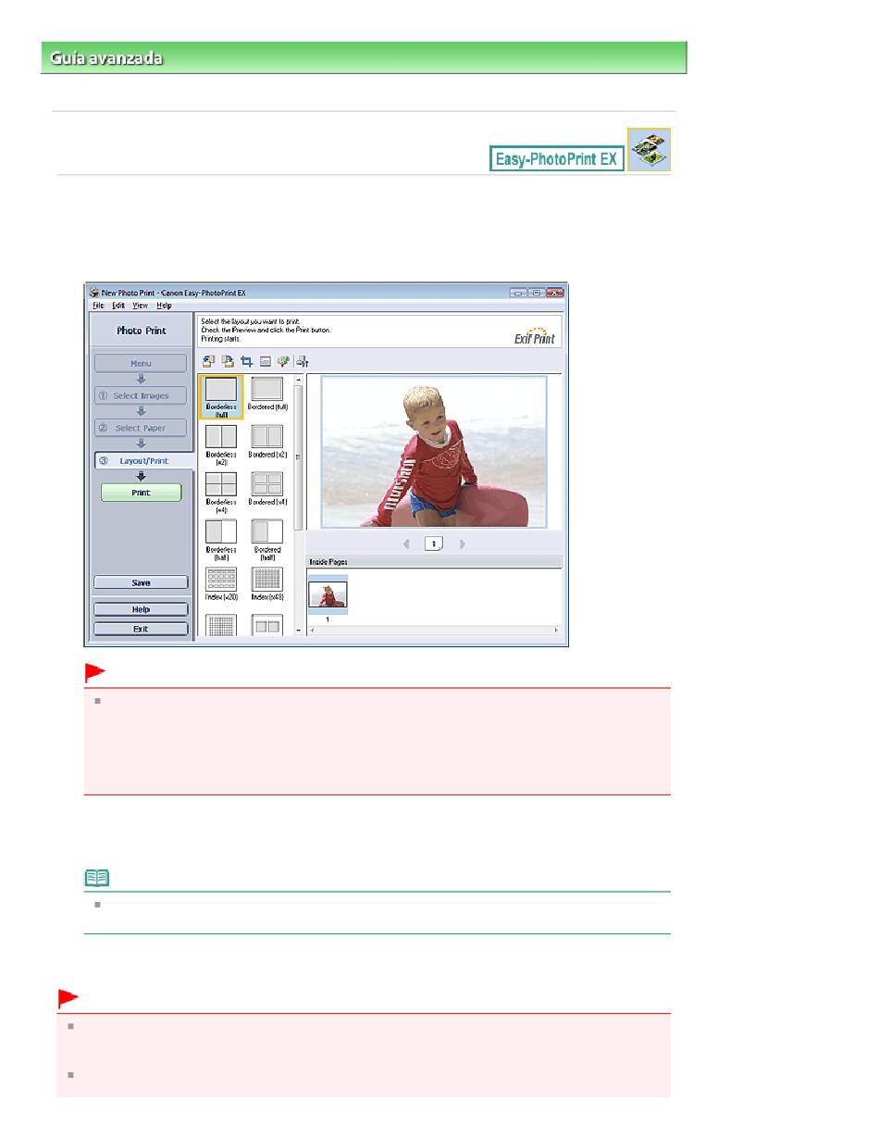Click the large photo preview
The height and width of the screenshot is (1138, 879).
tap(434, 452)
